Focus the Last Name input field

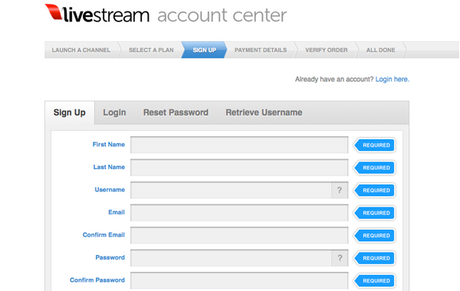(239, 168)
